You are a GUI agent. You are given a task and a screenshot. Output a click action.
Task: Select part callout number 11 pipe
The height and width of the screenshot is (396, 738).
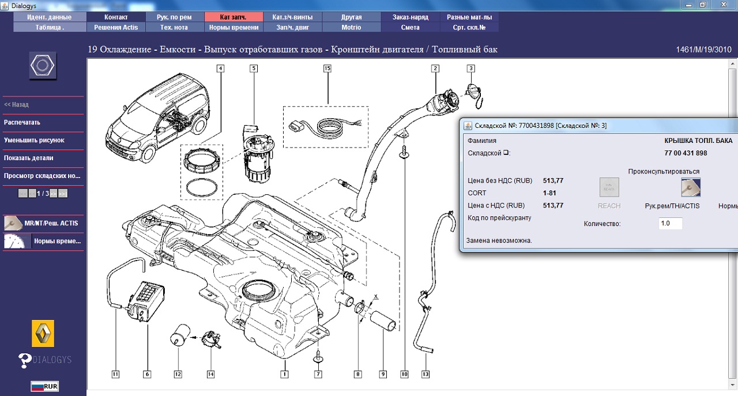point(115,374)
